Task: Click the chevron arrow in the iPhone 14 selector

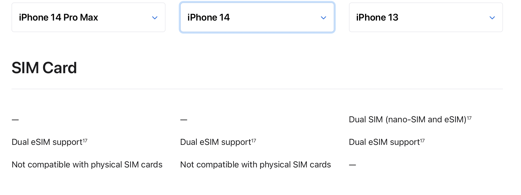Action: (x=323, y=18)
